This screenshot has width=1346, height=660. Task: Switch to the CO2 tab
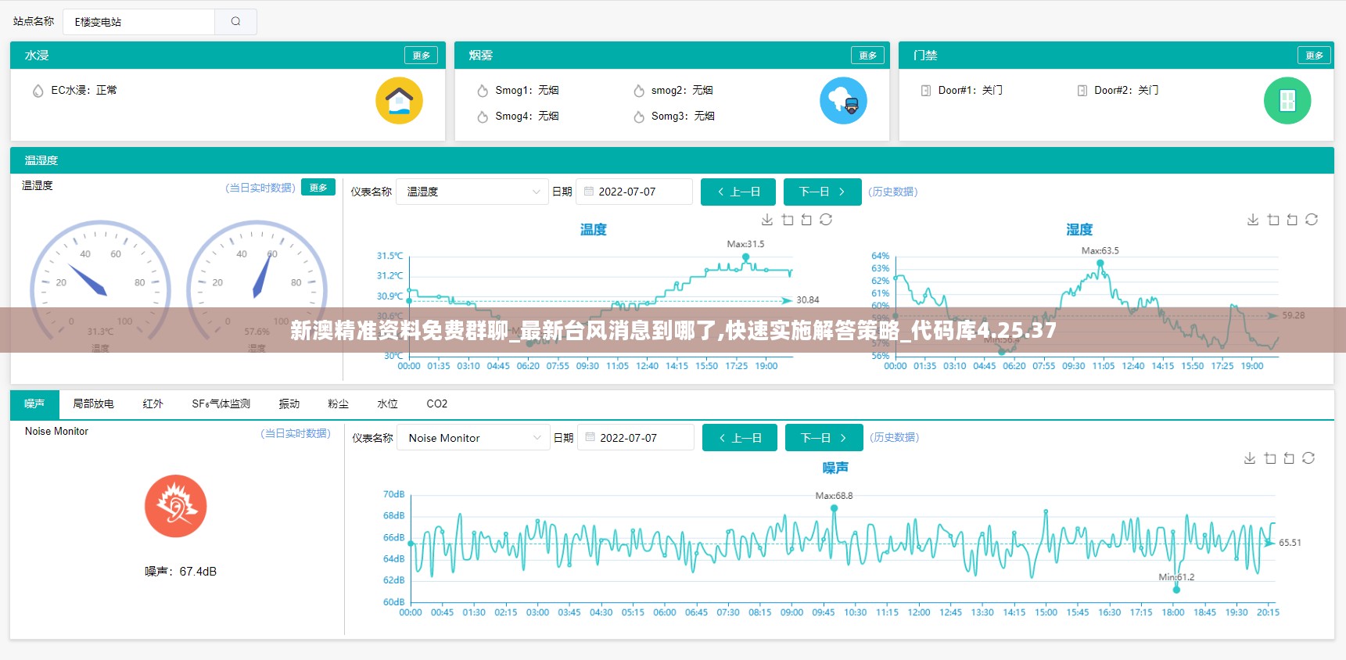[x=437, y=404]
